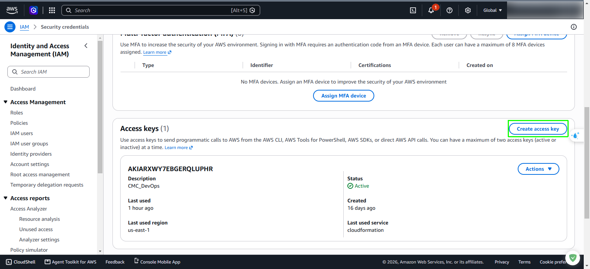
Task: Click the Search IAM field
Action: coord(48,72)
